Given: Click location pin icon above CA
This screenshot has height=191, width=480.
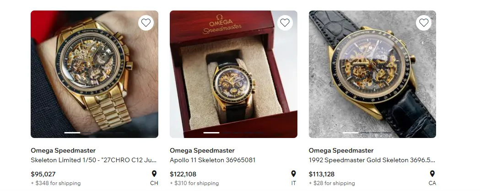Looking at the screenshot, I should tap(432, 174).
